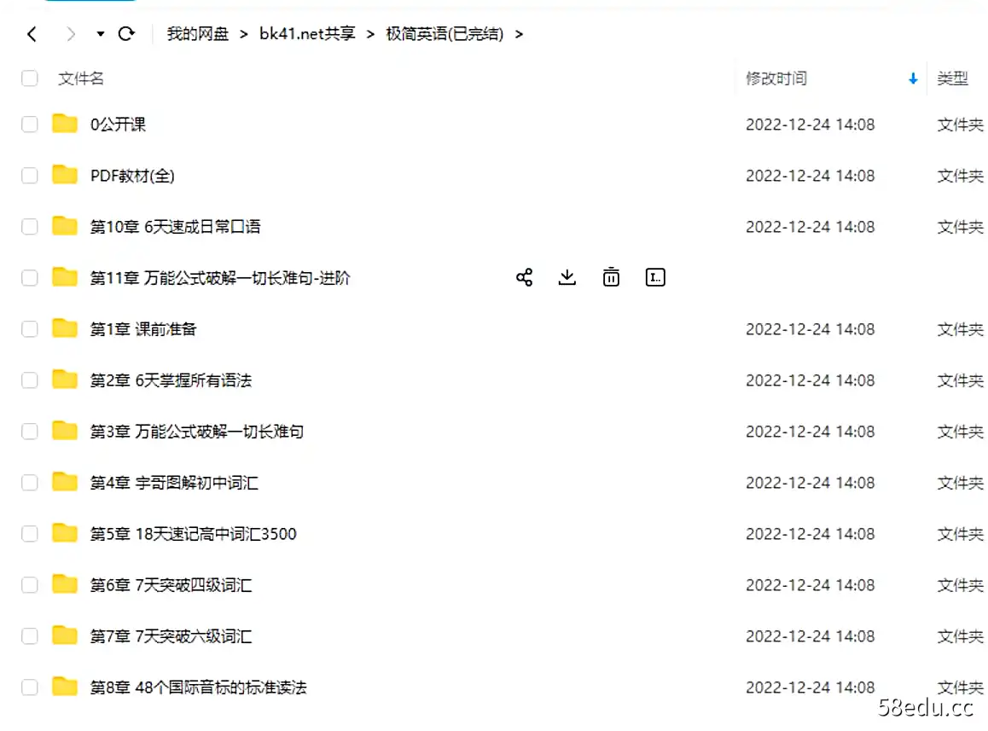The height and width of the screenshot is (731, 988).
Task: Go back with the left arrow
Action: point(32,34)
